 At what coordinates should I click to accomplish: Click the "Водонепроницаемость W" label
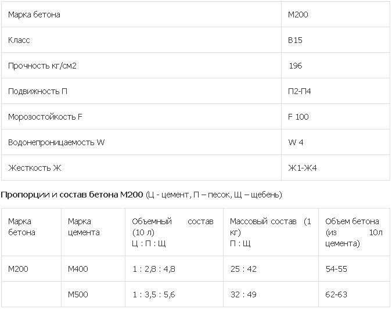tap(56, 142)
